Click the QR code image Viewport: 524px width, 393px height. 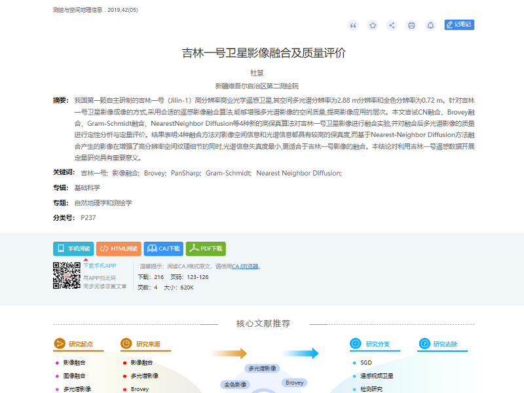(66, 276)
